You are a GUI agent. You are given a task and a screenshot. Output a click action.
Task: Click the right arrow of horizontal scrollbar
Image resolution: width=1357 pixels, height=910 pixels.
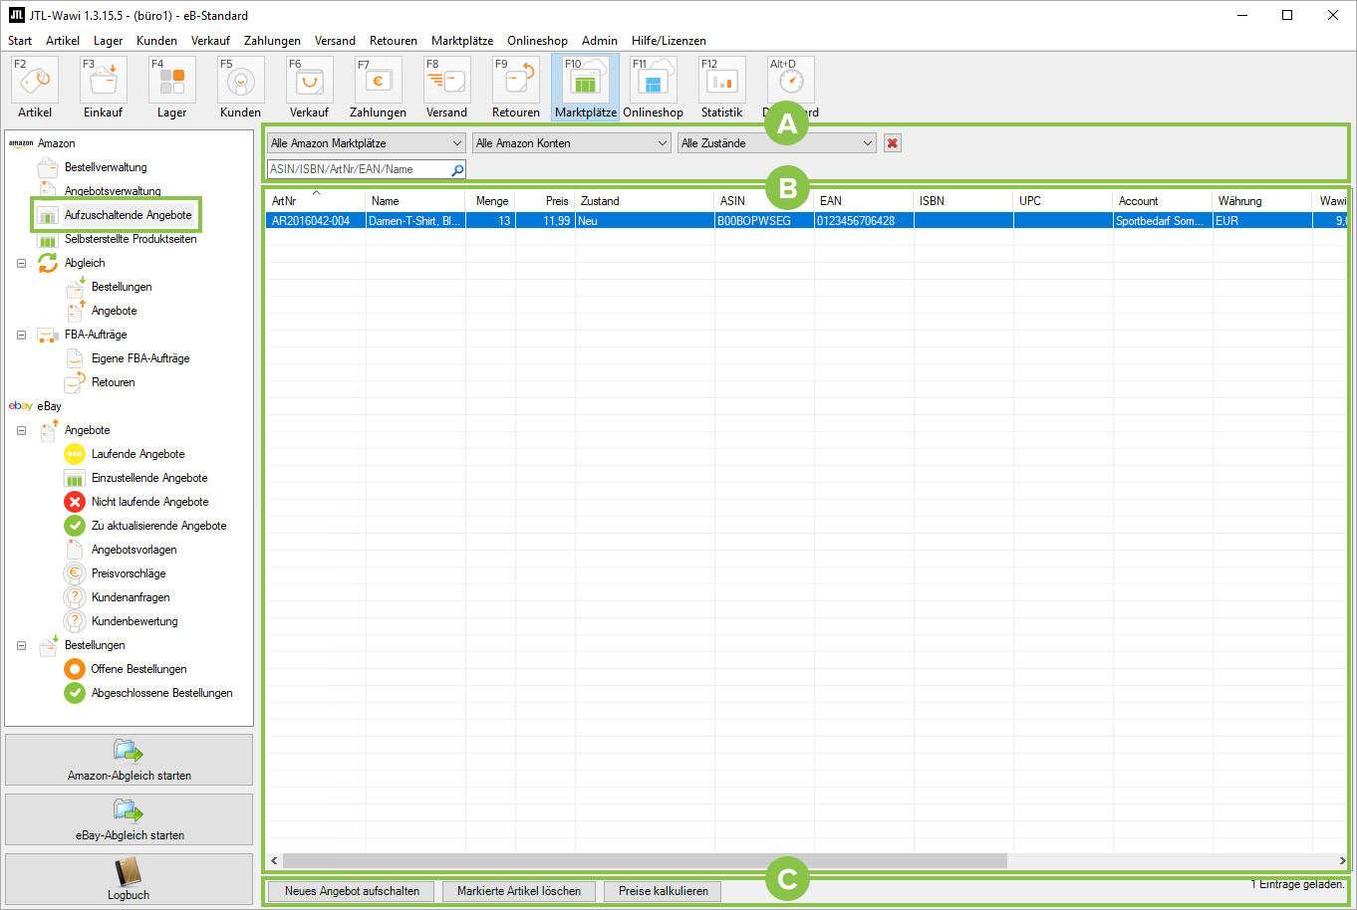point(1342,860)
